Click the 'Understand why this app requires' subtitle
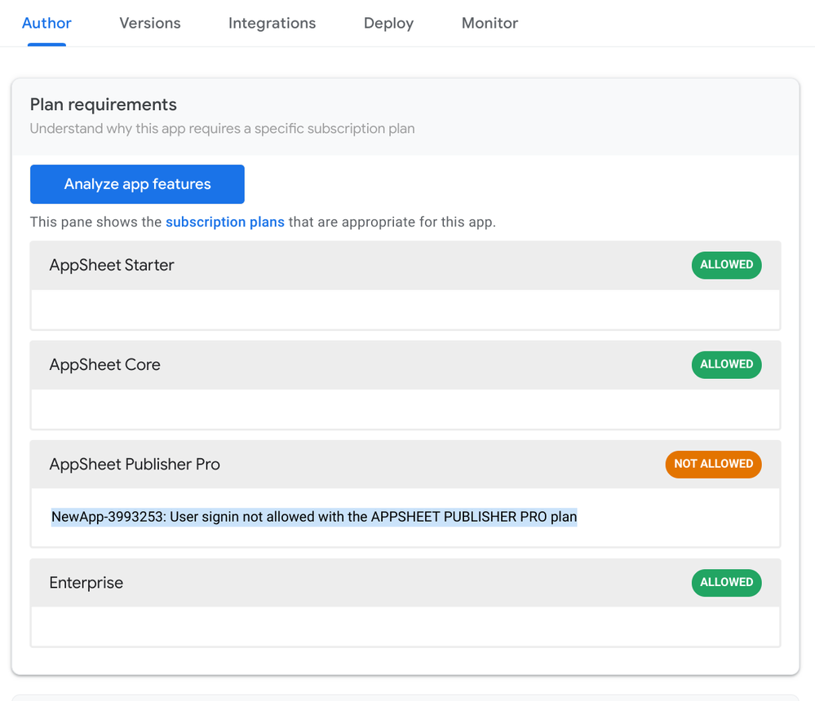This screenshot has width=815, height=701. (223, 128)
